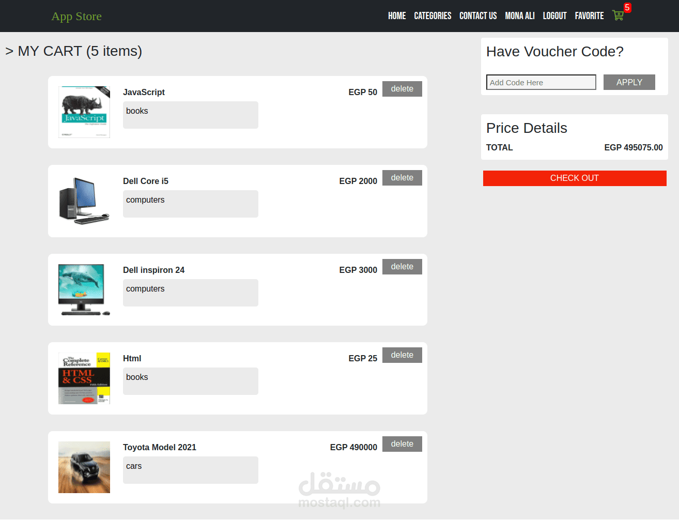Click the TOTAL label

pyautogui.click(x=500, y=147)
